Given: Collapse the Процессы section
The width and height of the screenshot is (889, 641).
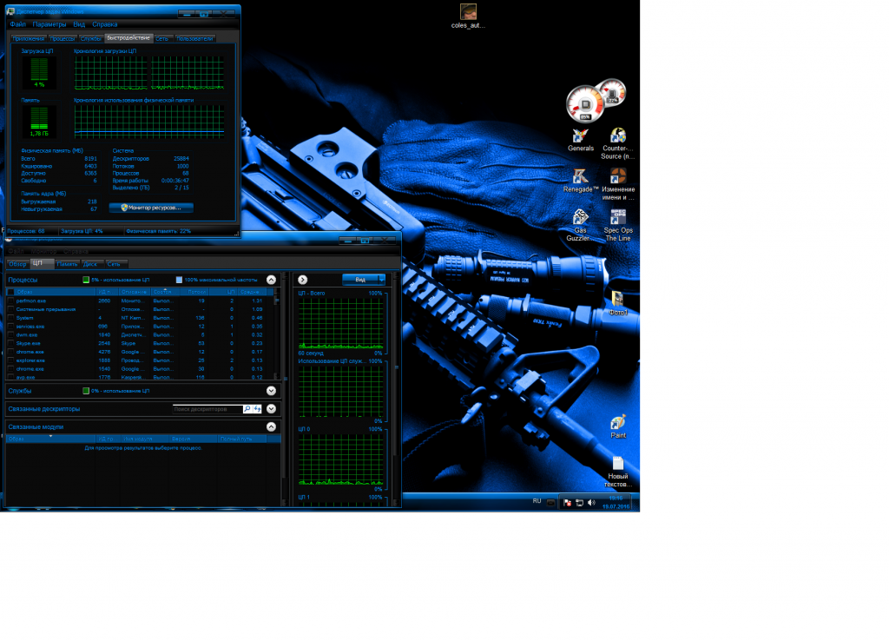Looking at the screenshot, I should (271, 280).
